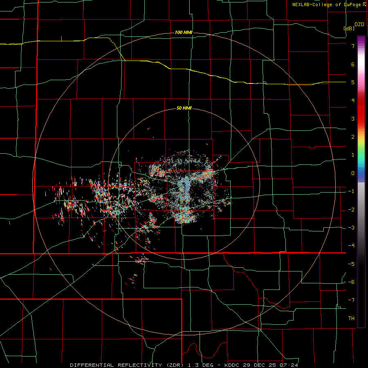Select the 50 NMI range ring label
Viewport: 368px width, 368px height.
coord(184,108)
